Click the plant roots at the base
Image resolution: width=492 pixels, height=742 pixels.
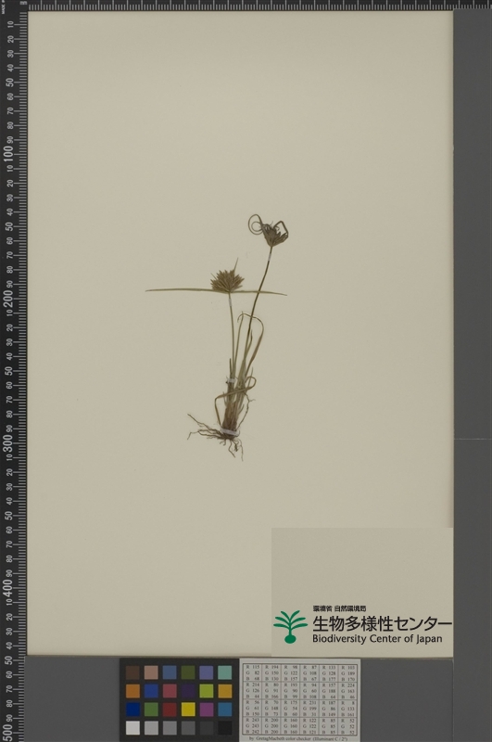click(x=217, y=436)
